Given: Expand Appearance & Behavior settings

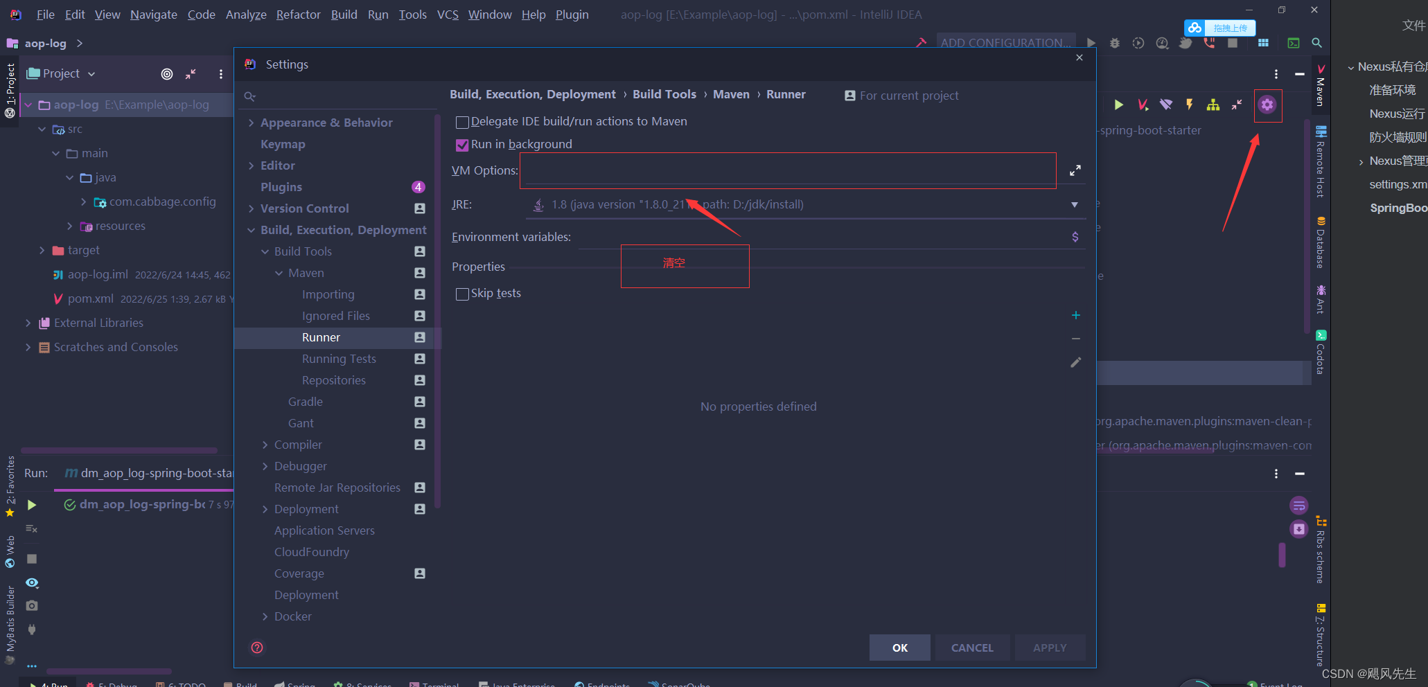Looking at the screenshot, I should (x=251, y=123).
